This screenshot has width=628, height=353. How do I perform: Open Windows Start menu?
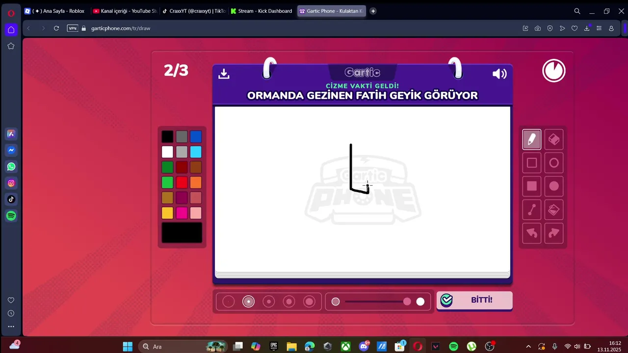(128, 347)
